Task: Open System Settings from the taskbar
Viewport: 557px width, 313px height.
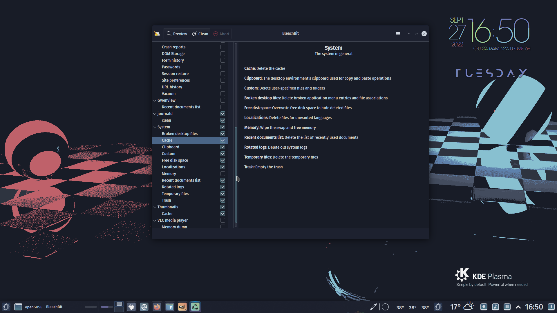Action: click(x=144, y=307)
